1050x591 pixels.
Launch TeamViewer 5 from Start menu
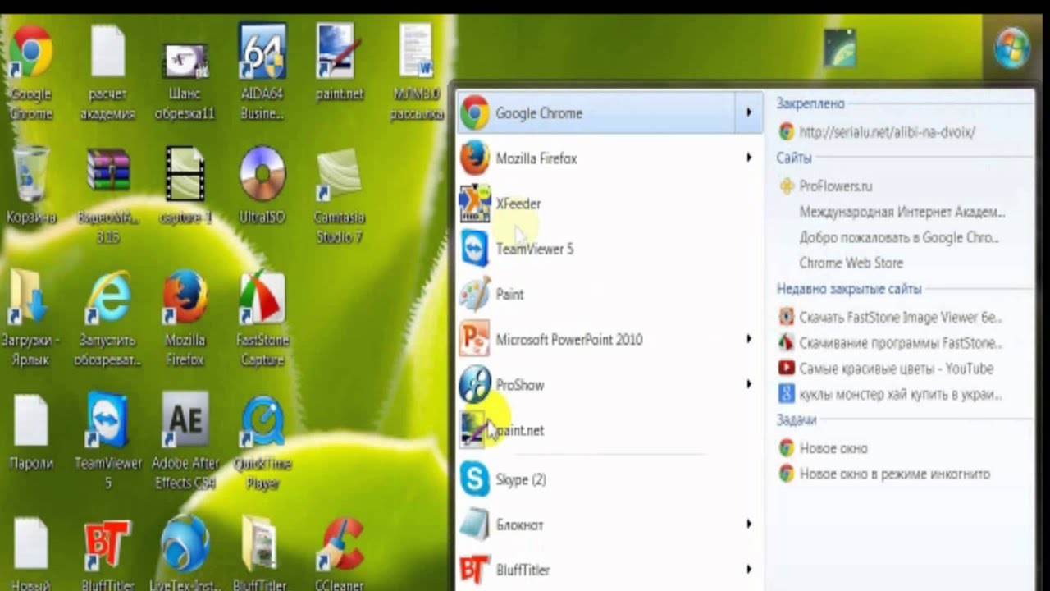pyautogui.click(x=609, y=249)
